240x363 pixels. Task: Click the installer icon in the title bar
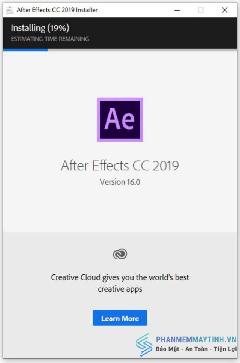10,10
